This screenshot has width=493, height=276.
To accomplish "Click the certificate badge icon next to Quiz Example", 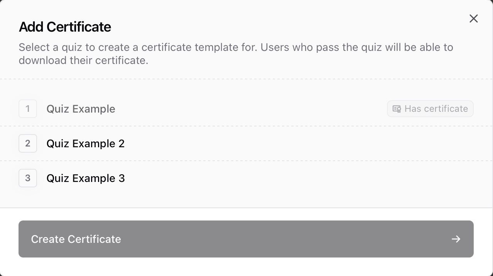I will [x=397, y=109].
